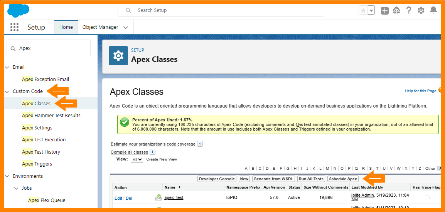Open Apex Flex Queue

pyautogui.click(x=47, y=200)
